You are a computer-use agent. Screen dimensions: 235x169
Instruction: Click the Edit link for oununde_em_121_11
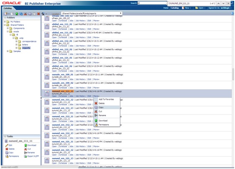click(x=90, y=146)
